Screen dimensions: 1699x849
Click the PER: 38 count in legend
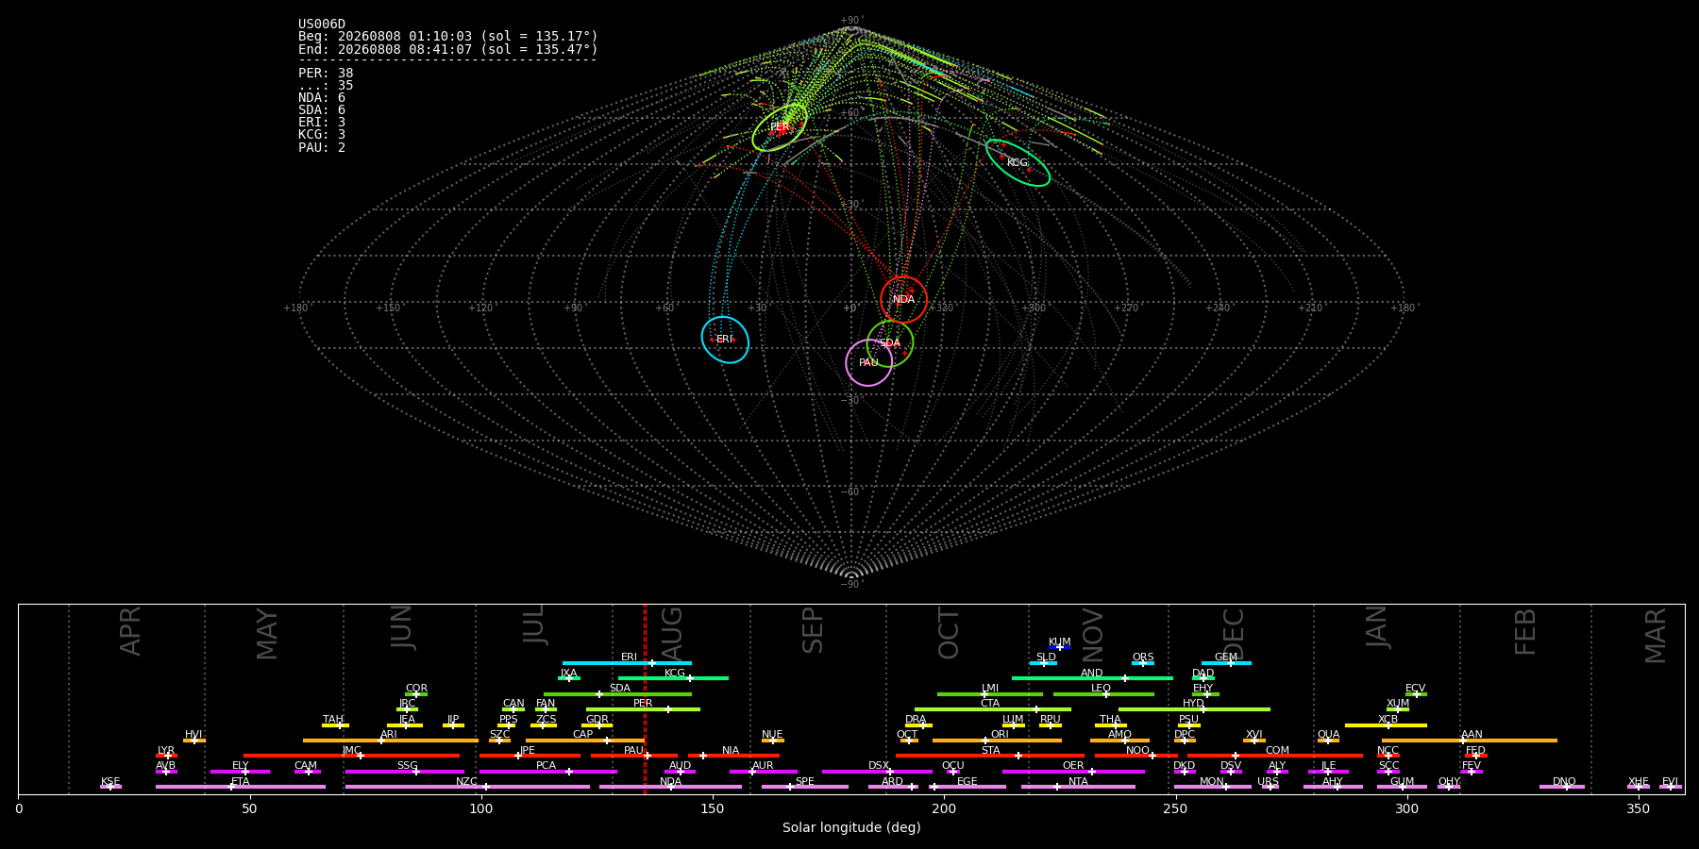(326, 73)
